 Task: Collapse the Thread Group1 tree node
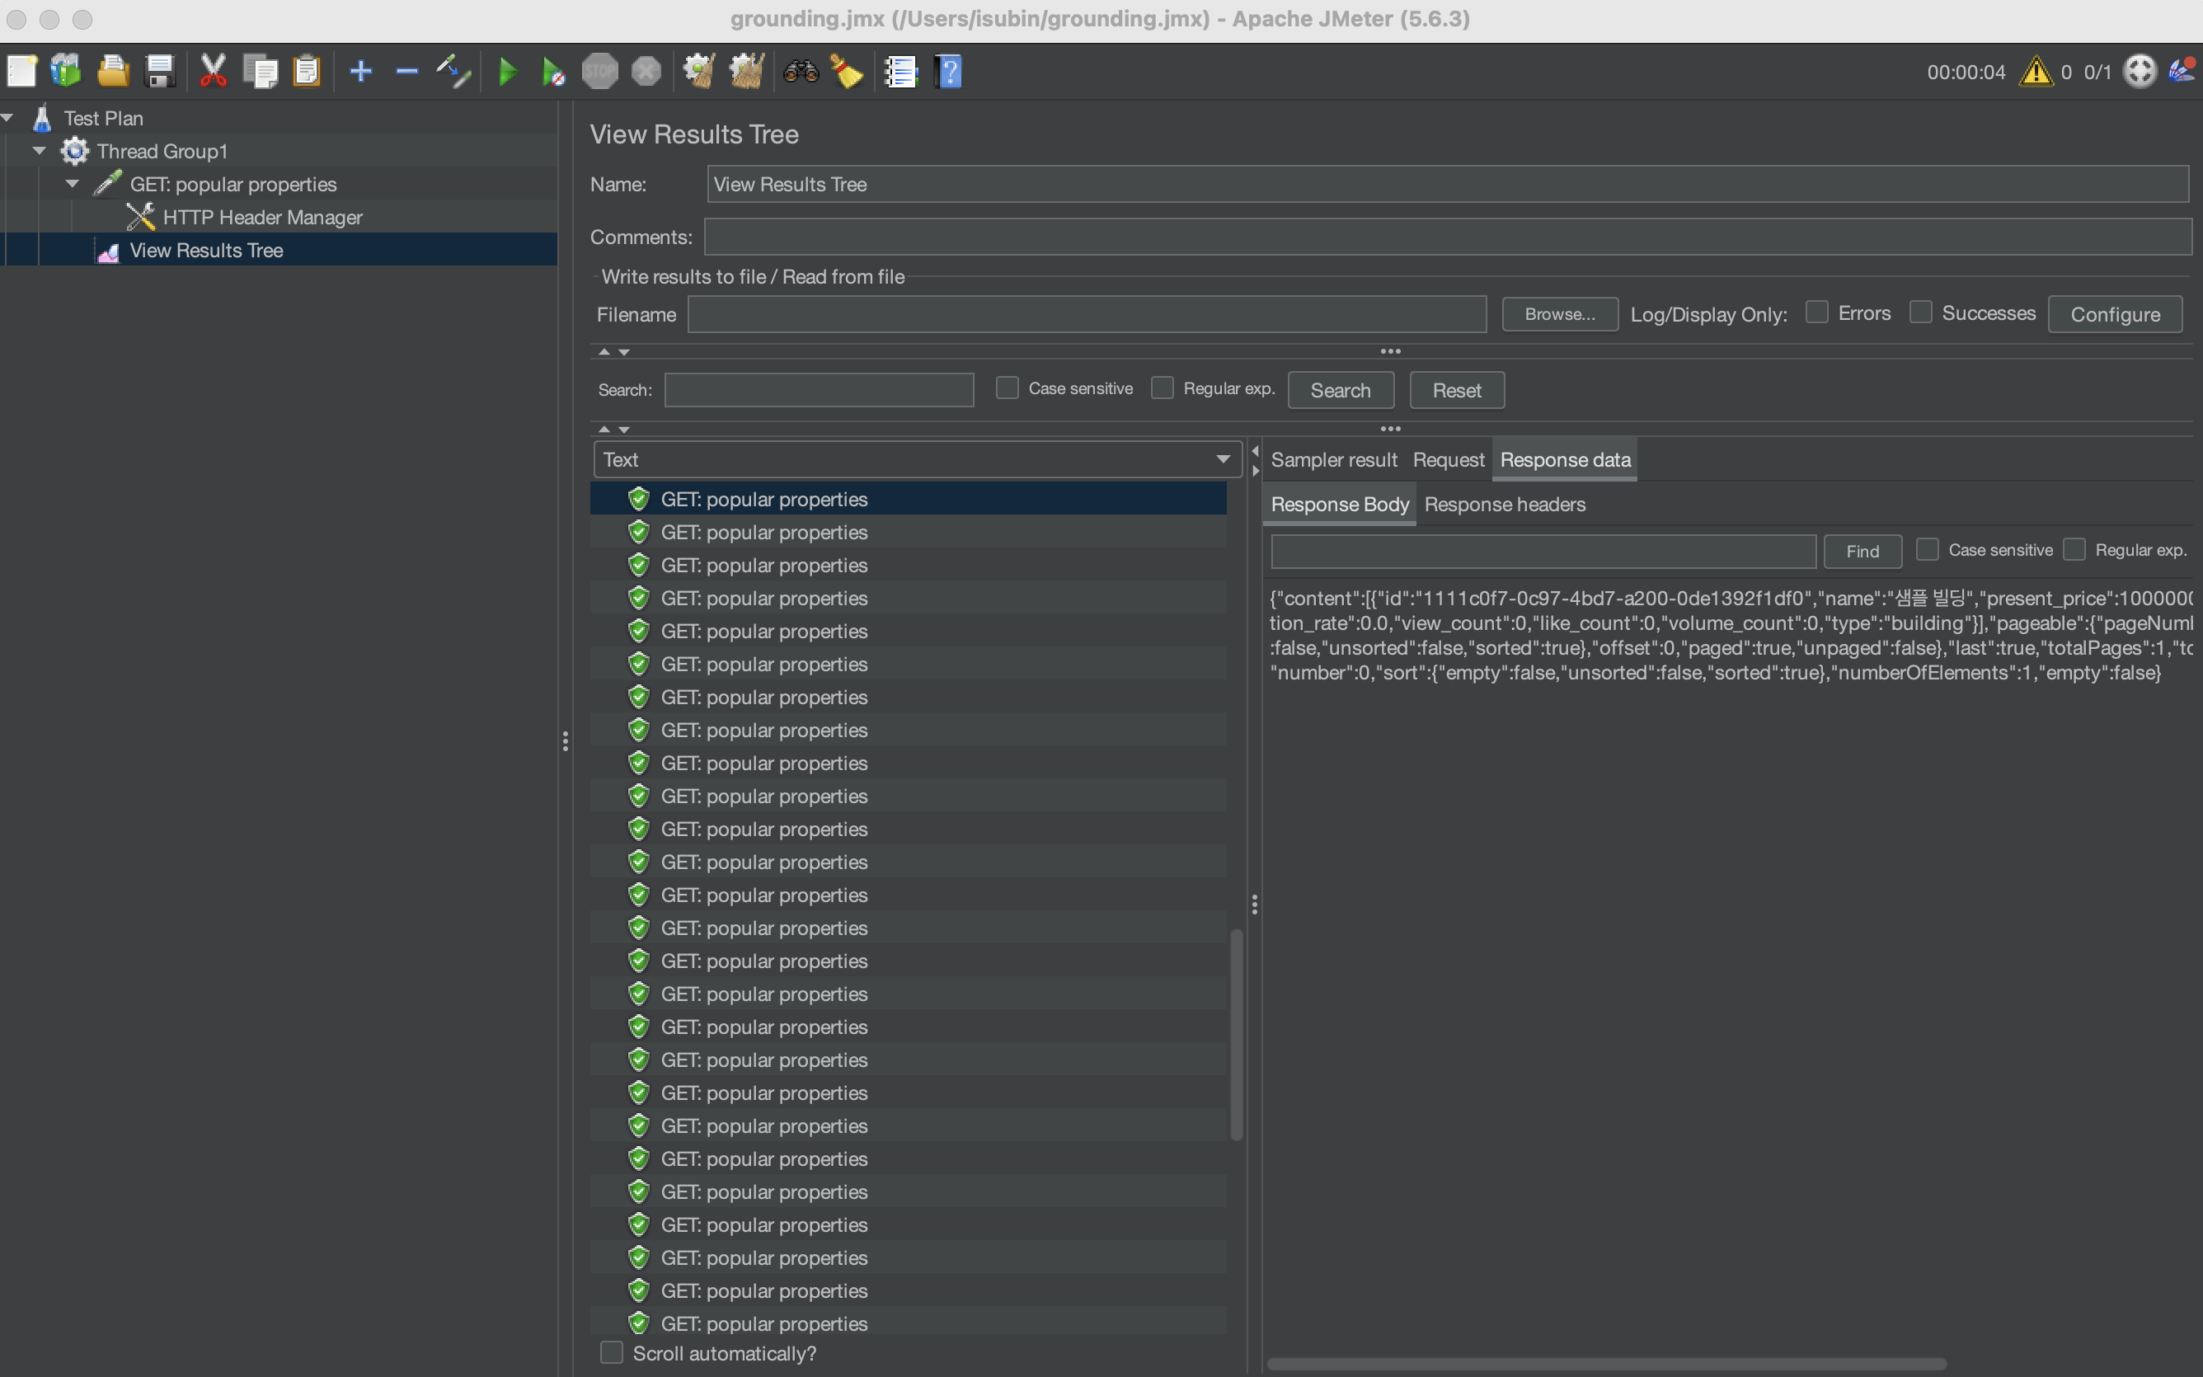point(39,151)
